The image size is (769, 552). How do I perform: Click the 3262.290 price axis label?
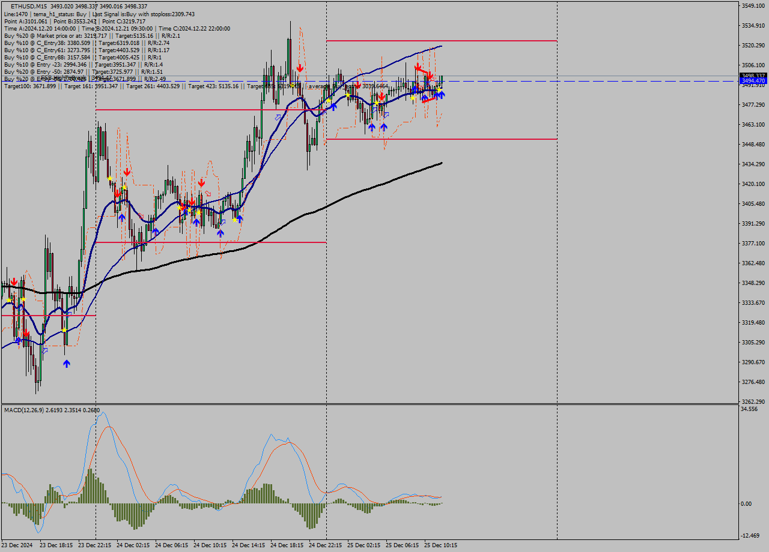753,402
